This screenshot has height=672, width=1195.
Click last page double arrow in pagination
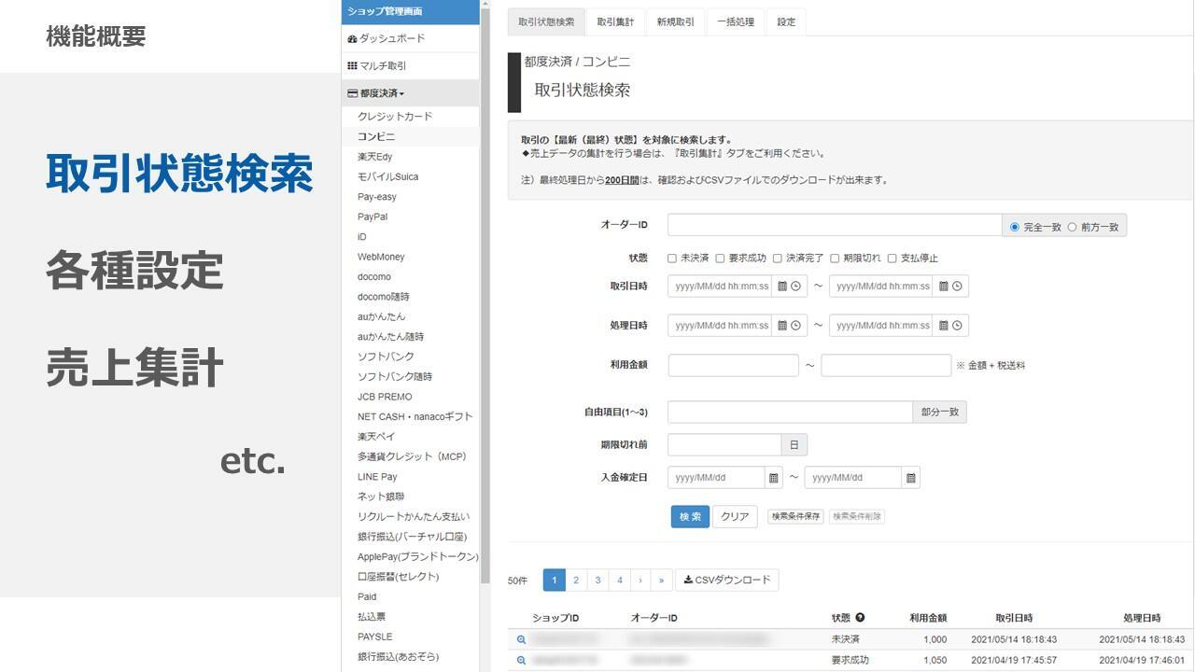click(x=662, y=580)
